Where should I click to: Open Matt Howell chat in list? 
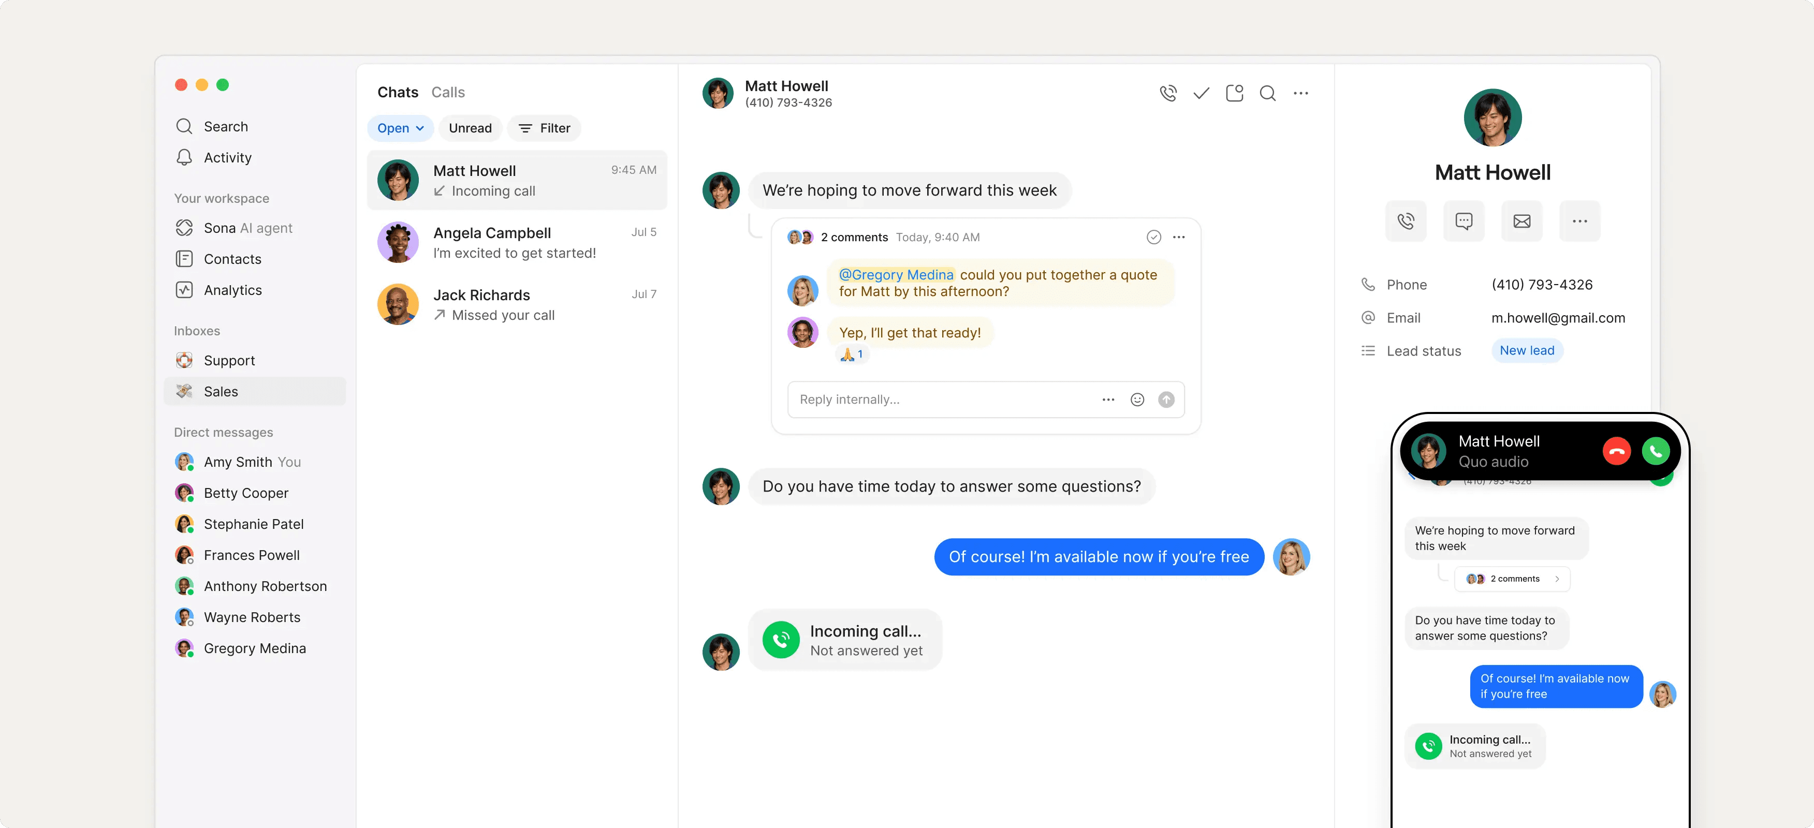[x=517, y=180]
